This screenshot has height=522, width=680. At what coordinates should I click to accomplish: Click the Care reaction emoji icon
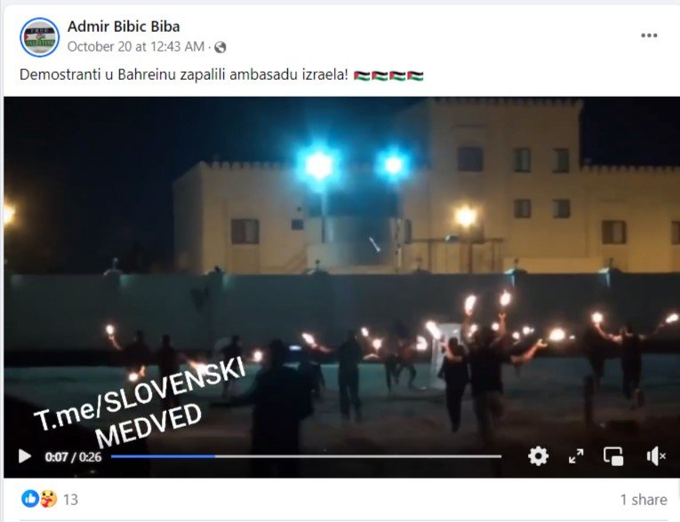point(49,499)
